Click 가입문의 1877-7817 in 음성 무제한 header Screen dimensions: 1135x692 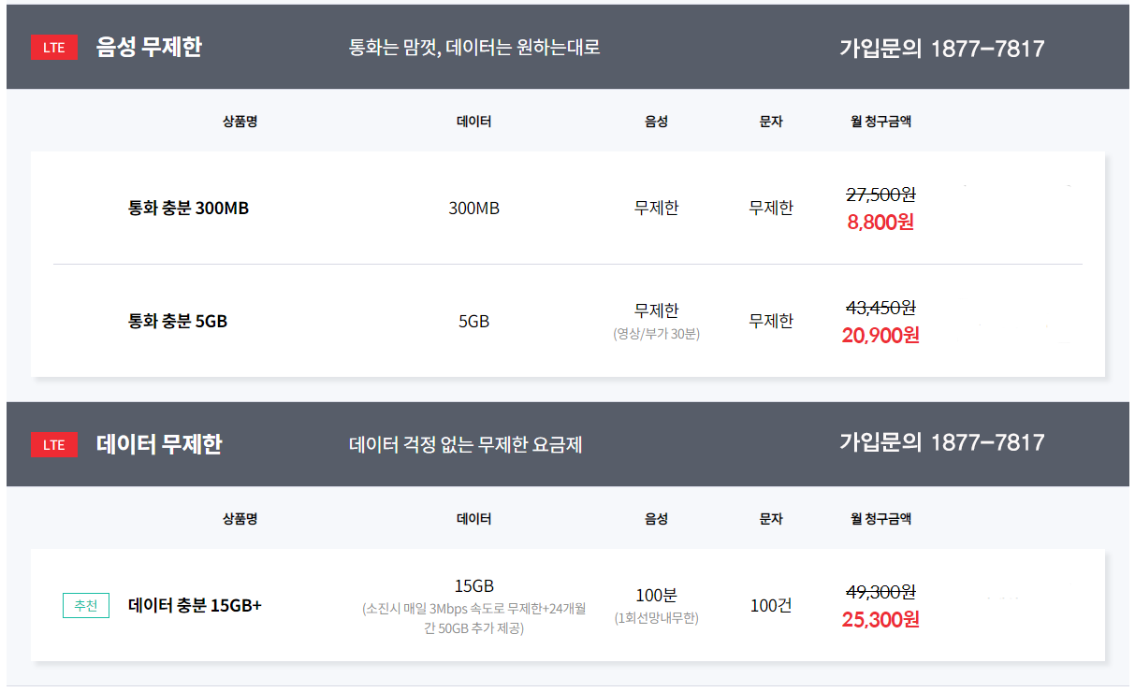click(x=941, y=49)
